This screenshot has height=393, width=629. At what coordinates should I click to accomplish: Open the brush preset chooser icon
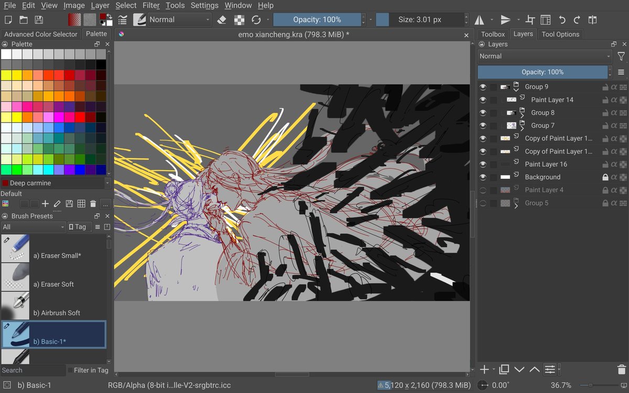pos(139,20)
